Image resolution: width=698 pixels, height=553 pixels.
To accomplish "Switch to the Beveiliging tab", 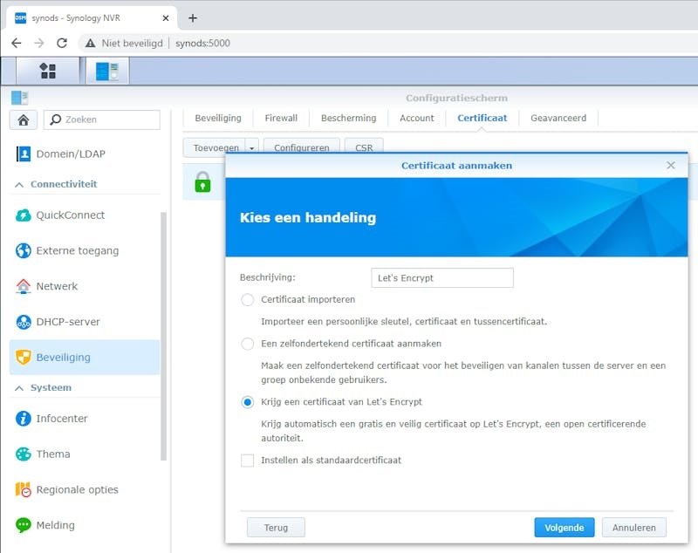I will click(218, 118).
